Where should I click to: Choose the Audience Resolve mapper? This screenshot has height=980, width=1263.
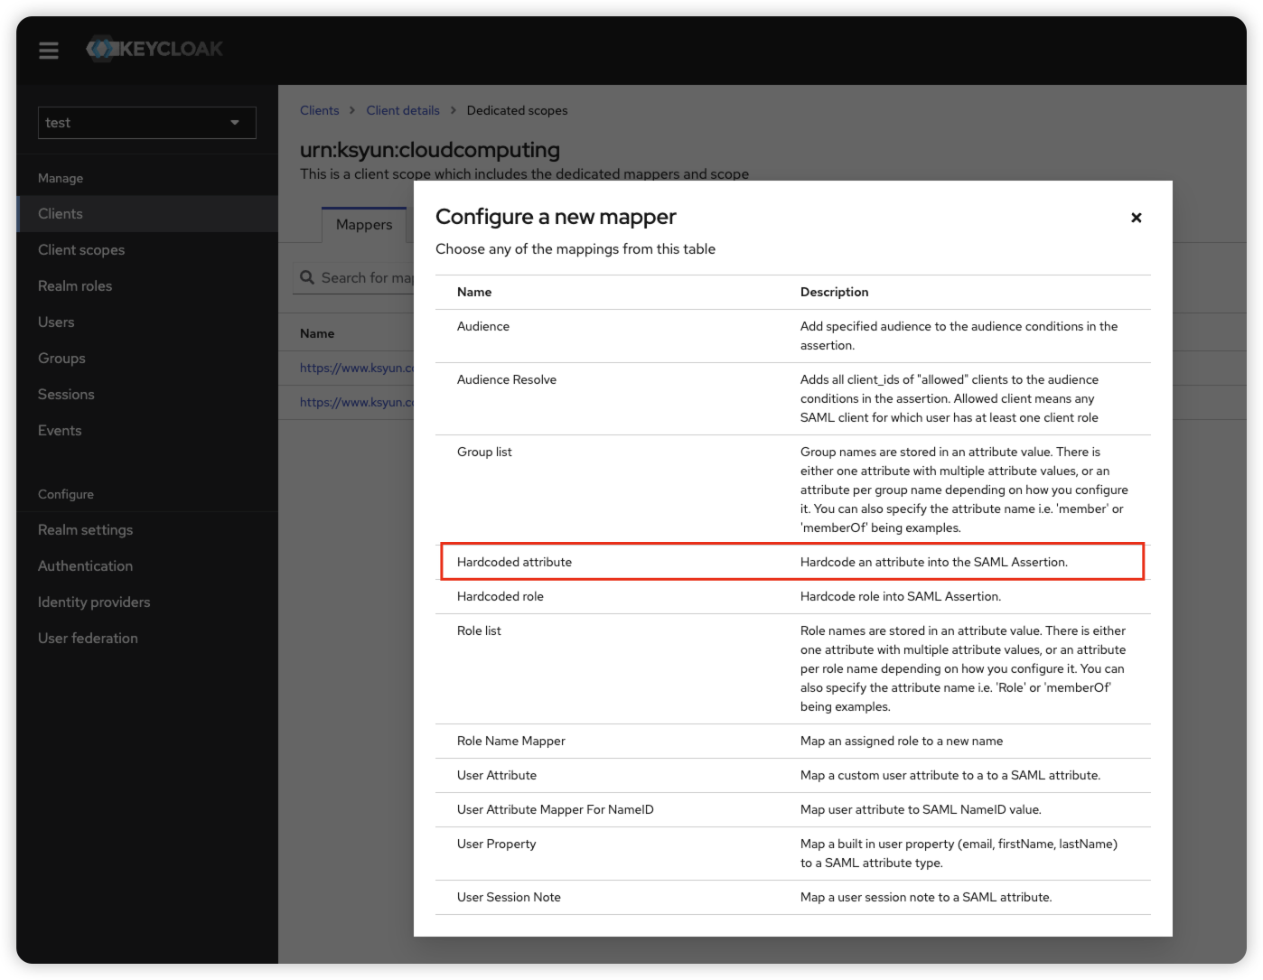point(507,380)
